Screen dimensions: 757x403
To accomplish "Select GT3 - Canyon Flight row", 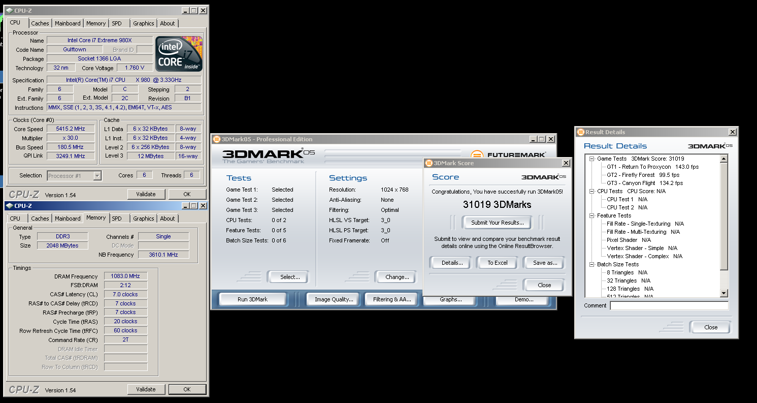I will 644,183.
